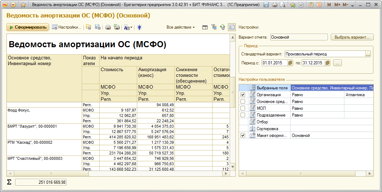Image resolution: width=382 pixels, height=192 pixels.
Task: Add to favorites using the star icon
Action: click(23, 5)
